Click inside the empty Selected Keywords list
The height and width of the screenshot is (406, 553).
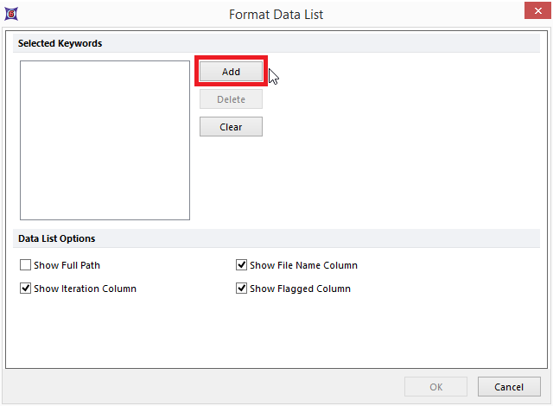(105, 140)
